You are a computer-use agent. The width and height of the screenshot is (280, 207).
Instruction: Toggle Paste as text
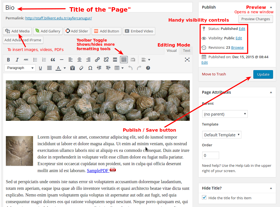coord(72,68)
